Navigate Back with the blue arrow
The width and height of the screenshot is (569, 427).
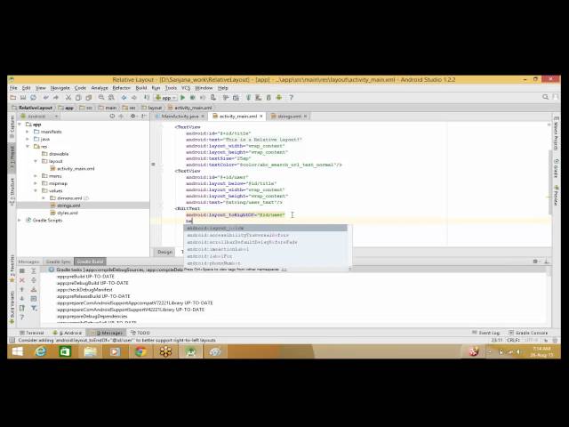pyautogui.click(x=124, y=97)
